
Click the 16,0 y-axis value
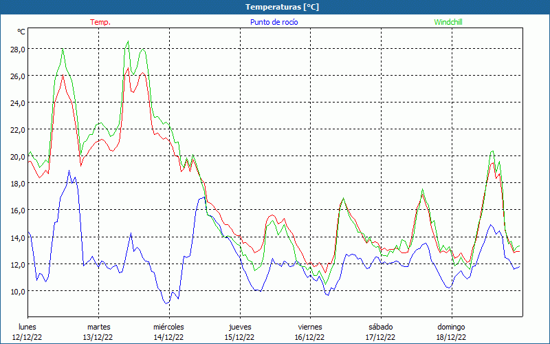pyautogui.click(x=18, y=211)
